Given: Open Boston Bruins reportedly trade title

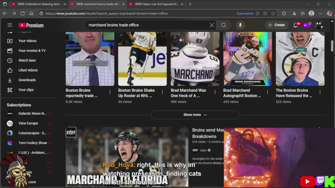Looking at the screenshot, I should click(81, 93).
